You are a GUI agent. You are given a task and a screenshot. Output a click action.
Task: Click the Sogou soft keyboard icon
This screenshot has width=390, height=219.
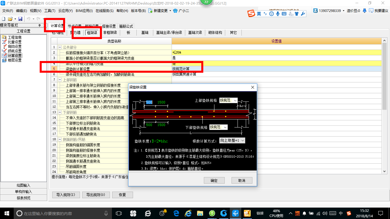[284, 13]
